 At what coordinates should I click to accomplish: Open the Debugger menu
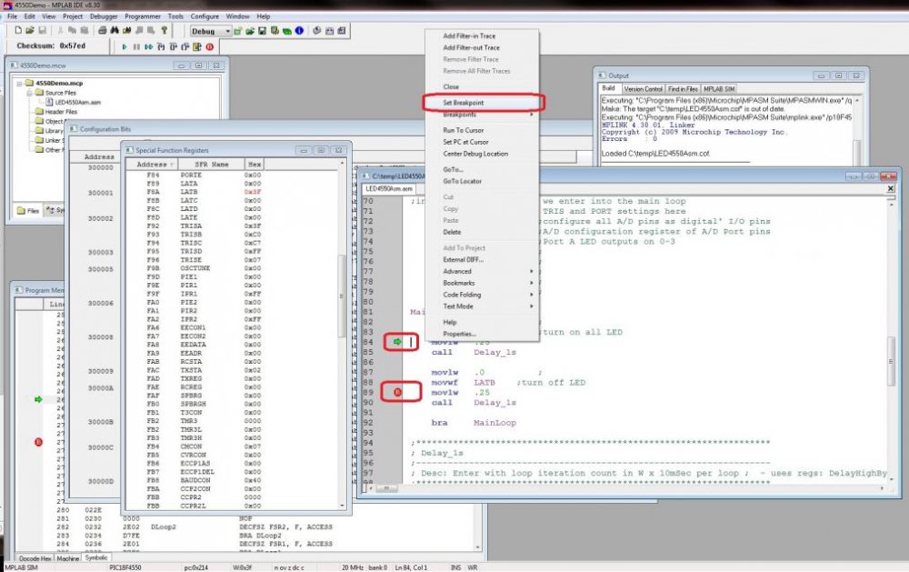102,15
